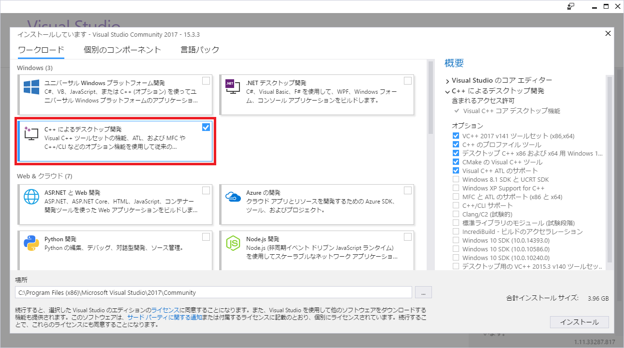Image resolution: width=624 pixels, height=348 pixels.
Task: Enable Windows 10 SDK (10.0.10586.0)
Action: click(x=456, y=249)
